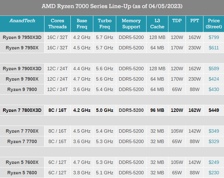The width and height of the screenshot is (224, 178).
Task: Click the Price (Street) column header
Action: pos(214,24)
